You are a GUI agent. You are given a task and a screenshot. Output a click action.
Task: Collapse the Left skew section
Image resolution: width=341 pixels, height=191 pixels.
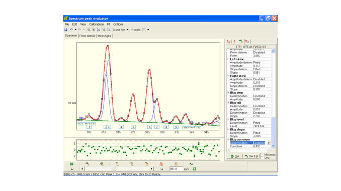(228, 59)
